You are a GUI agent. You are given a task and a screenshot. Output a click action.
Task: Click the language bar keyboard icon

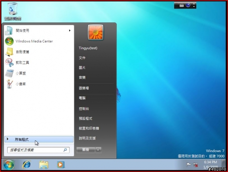(182, 5)
